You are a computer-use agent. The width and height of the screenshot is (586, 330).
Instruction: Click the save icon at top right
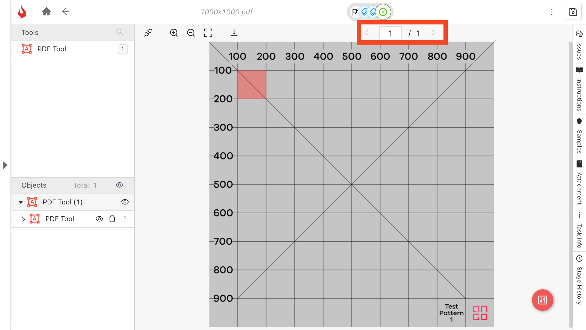573,12
